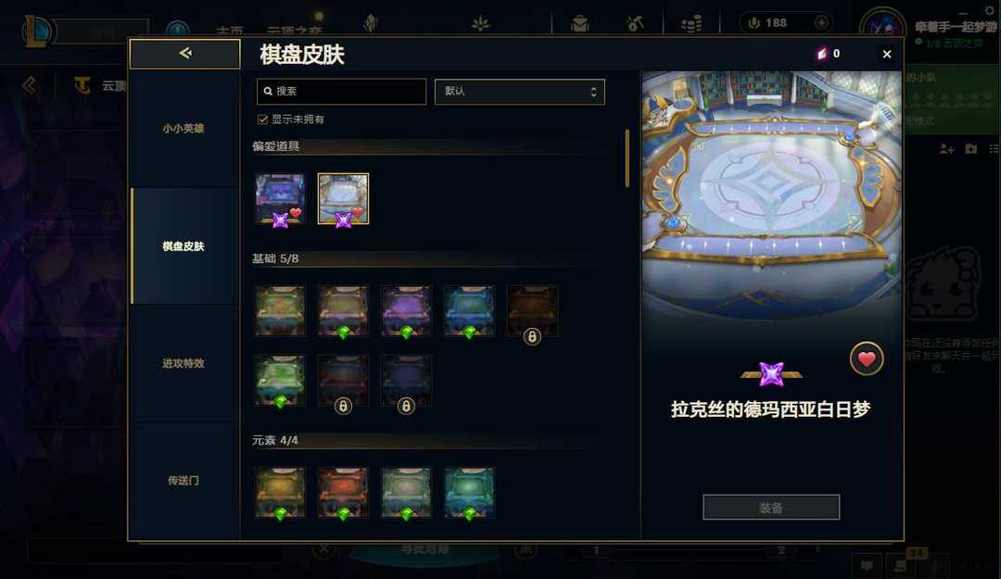Screen dimensions: 1001x579
Task: Open the 传送门 tab
Action: [x=184, y=480]
